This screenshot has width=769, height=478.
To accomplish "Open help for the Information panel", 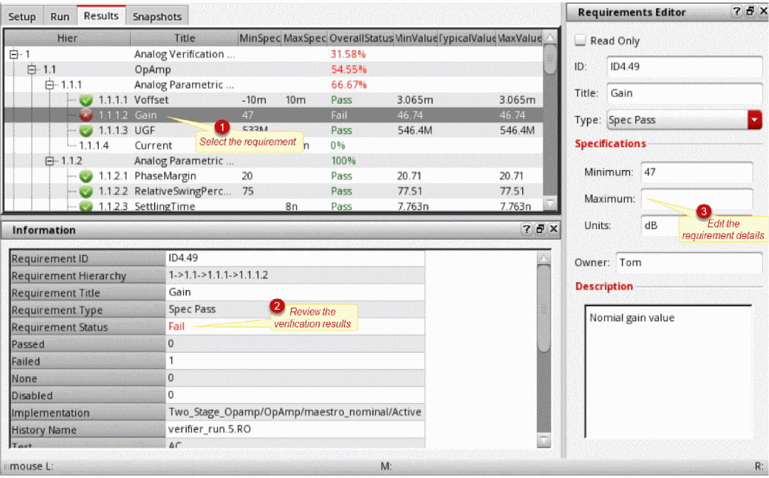I will pyautogui.click(x=526, y=229).
